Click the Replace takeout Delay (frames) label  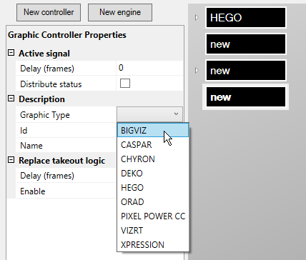click(x=47, y=176)
